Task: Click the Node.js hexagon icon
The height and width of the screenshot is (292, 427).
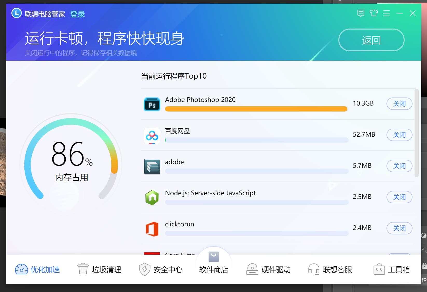Action: click(x=152, y=198)
